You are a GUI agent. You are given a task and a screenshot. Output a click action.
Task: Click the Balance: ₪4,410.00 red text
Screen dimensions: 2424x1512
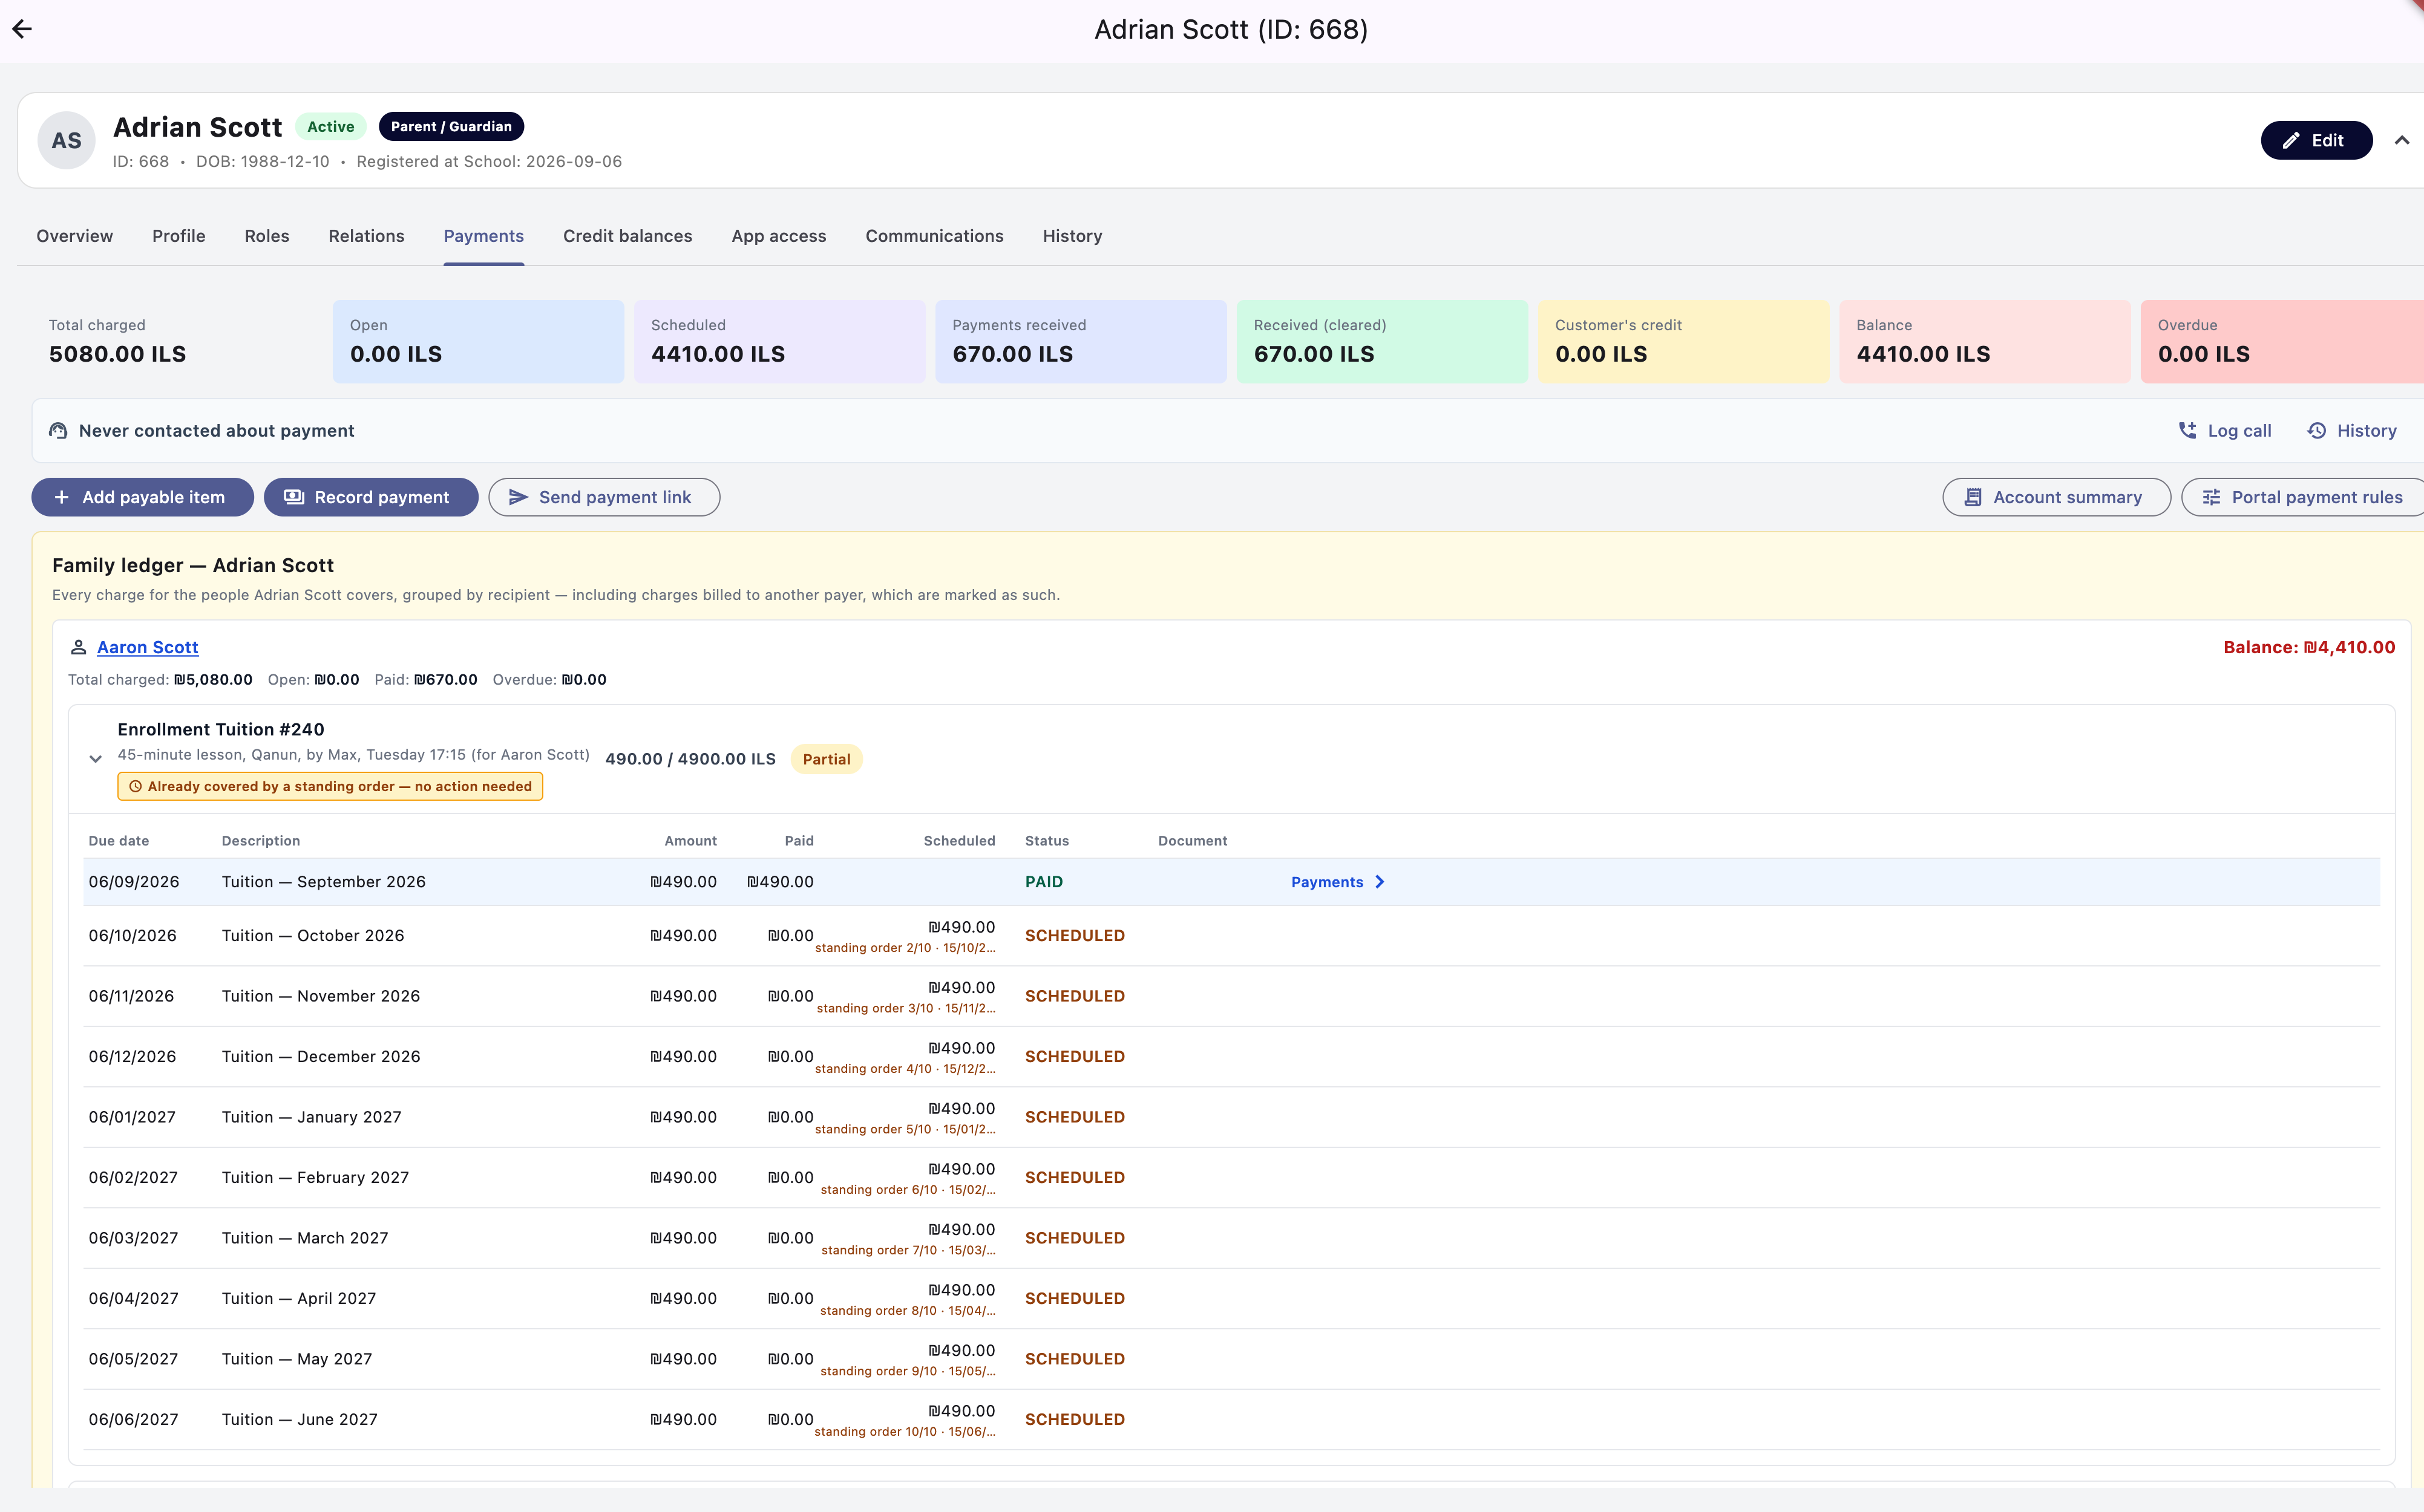pyautogui.click(x=2309, y=648)
